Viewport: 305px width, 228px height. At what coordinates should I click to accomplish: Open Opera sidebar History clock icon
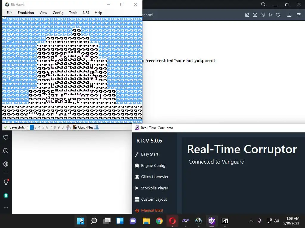6,151
